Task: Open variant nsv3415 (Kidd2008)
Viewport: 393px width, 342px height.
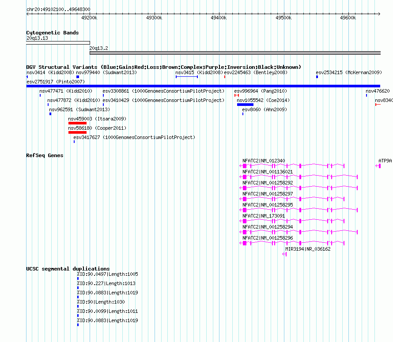Action: coord(199,72)
